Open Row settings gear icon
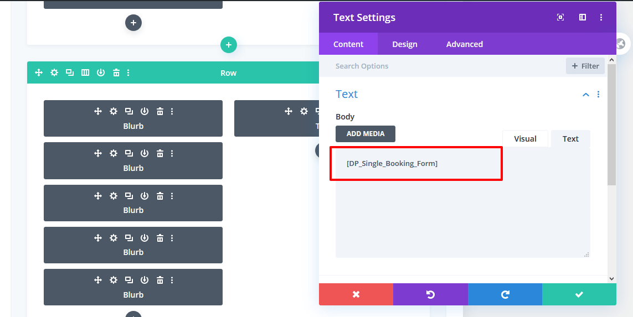The width and height of the screenshot is (633, 317). tap(54, 72)
